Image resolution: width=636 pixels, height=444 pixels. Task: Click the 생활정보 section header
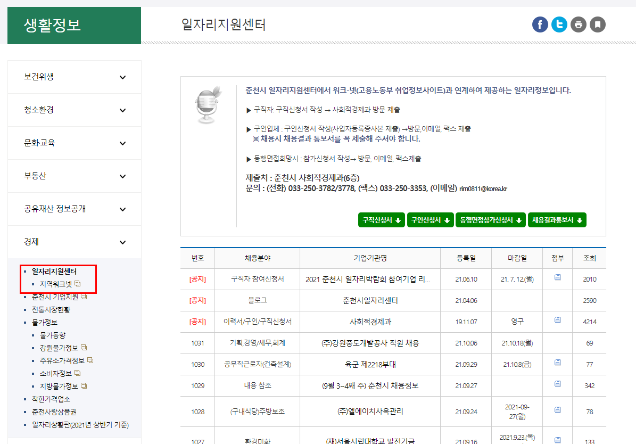74,25
